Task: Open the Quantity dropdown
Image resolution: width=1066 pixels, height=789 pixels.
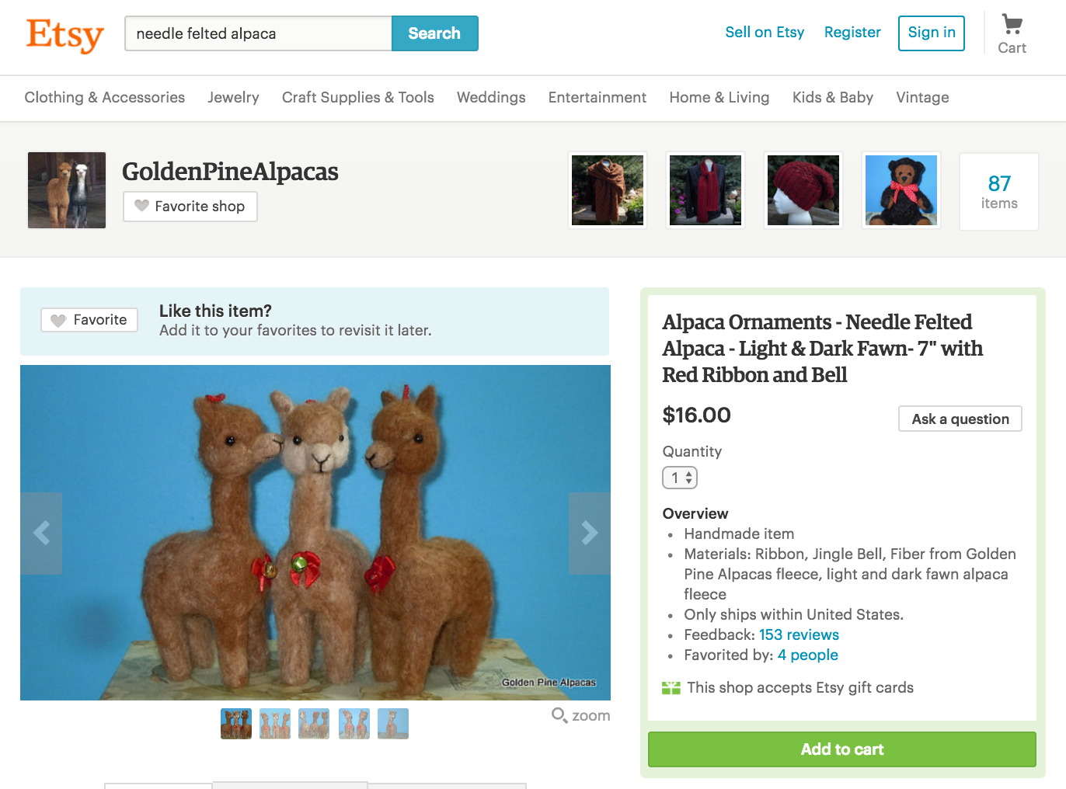Action: [x=680, y=478]
